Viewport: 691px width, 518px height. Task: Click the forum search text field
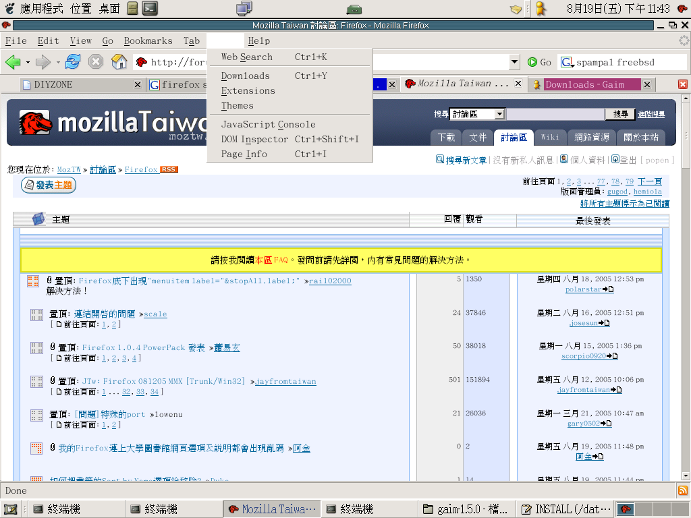click(555, 114)
